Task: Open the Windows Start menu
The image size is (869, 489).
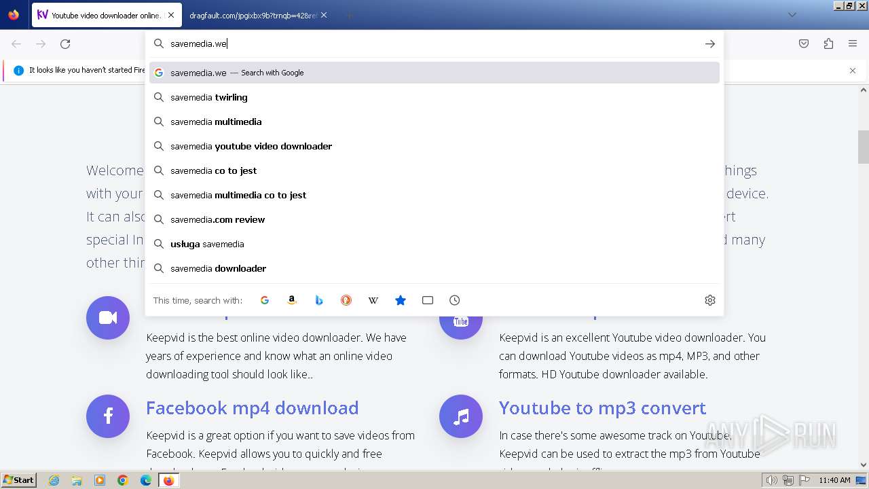Action: pyautogui.click(x=18, y=480)
